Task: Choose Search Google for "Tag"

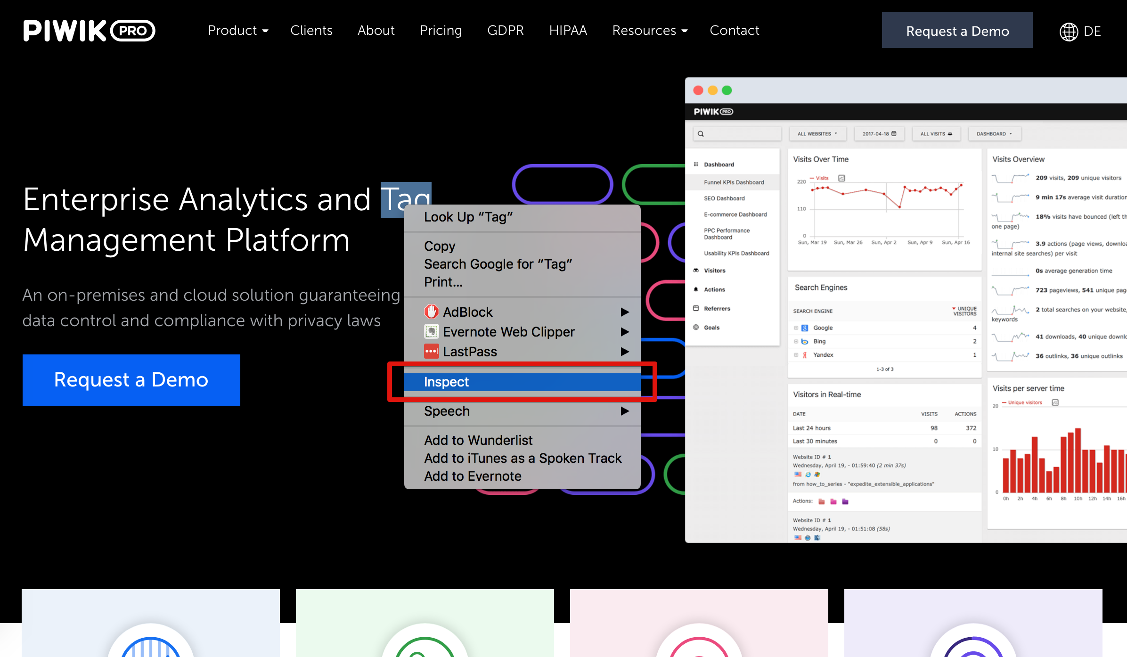Action: (x=522, y=264)
